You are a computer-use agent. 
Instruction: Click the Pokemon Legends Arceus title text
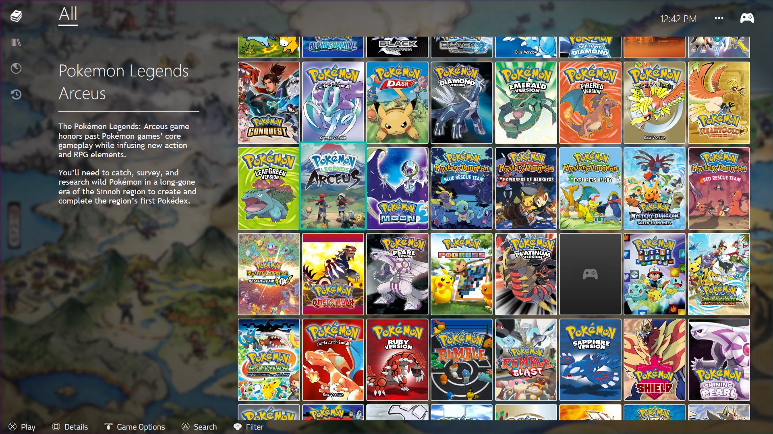click(123, 82)
